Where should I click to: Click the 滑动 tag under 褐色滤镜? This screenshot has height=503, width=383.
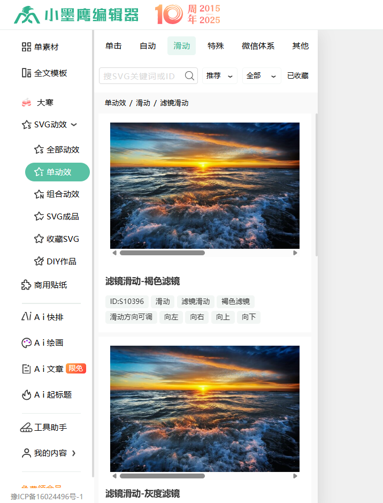point(163,302)
